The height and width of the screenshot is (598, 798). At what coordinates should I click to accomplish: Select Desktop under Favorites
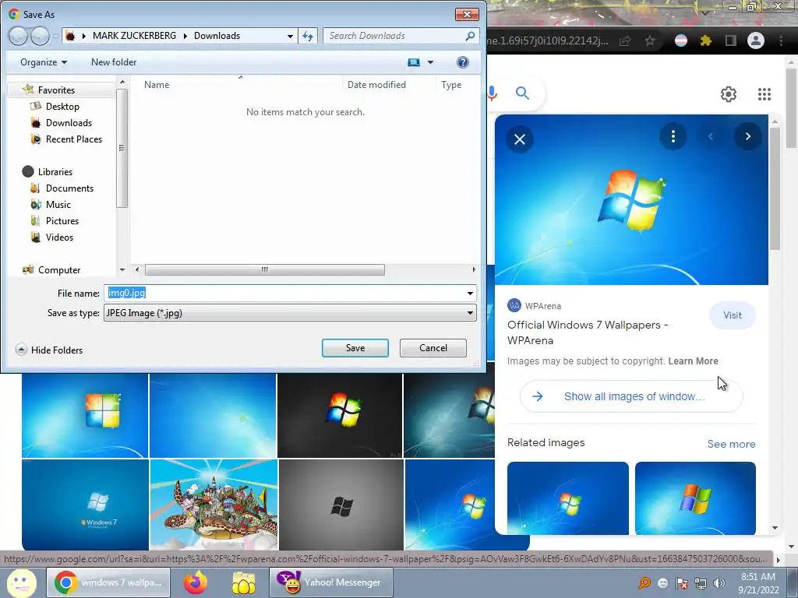(x=62, y=106)
